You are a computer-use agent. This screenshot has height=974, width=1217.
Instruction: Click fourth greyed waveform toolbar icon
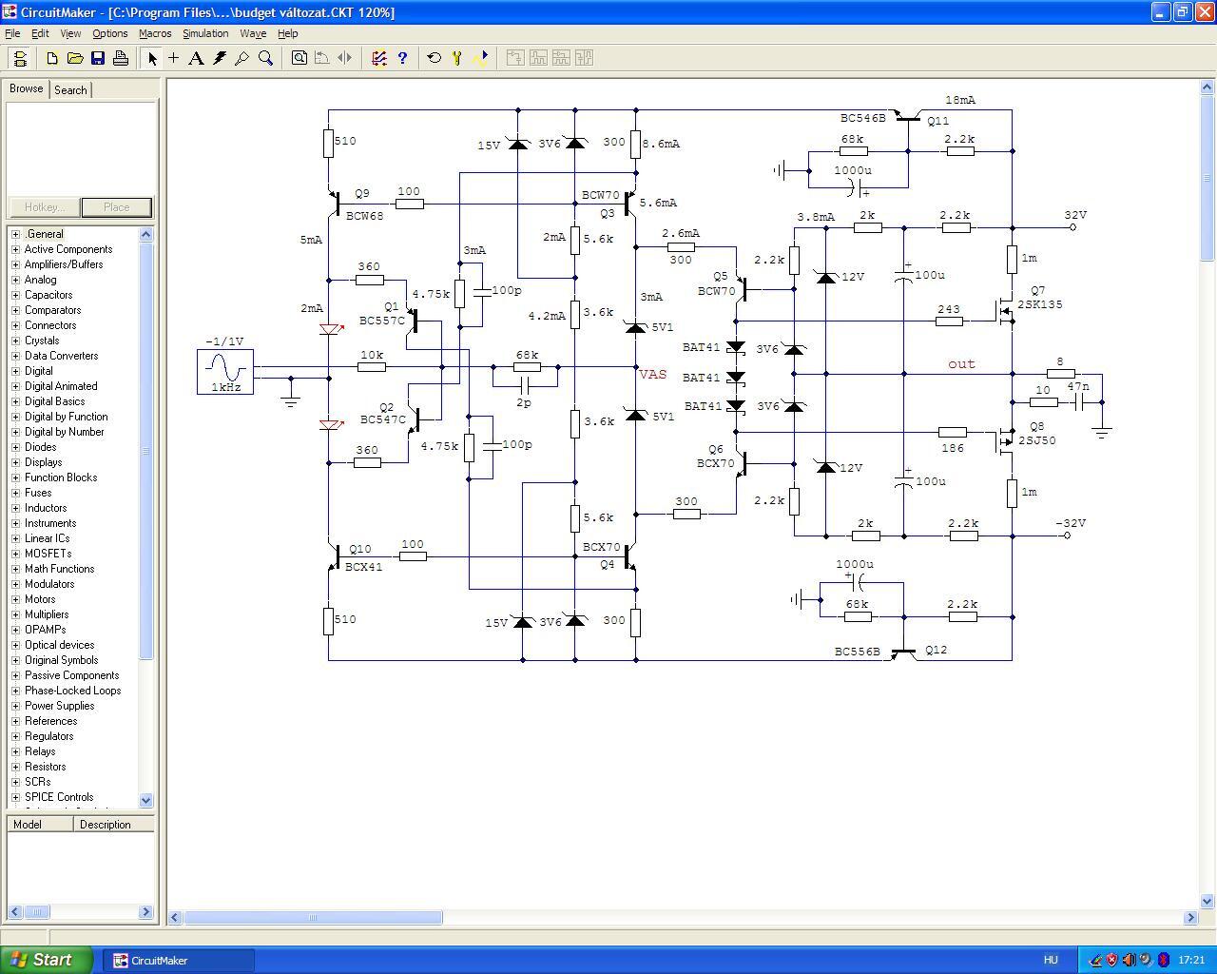[x=584, y=58]
